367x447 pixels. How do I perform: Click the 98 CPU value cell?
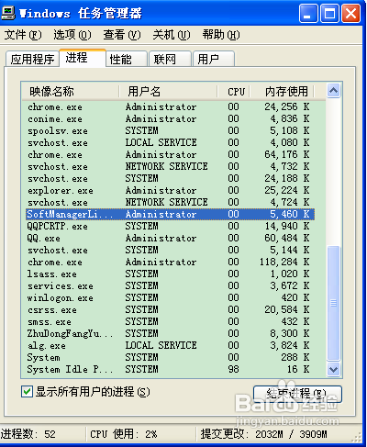point(233,369)
